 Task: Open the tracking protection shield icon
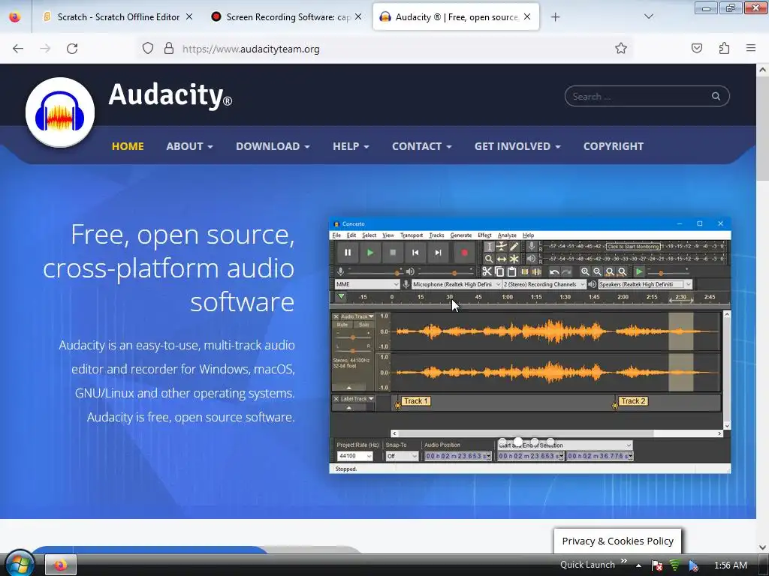coord(148,48)
